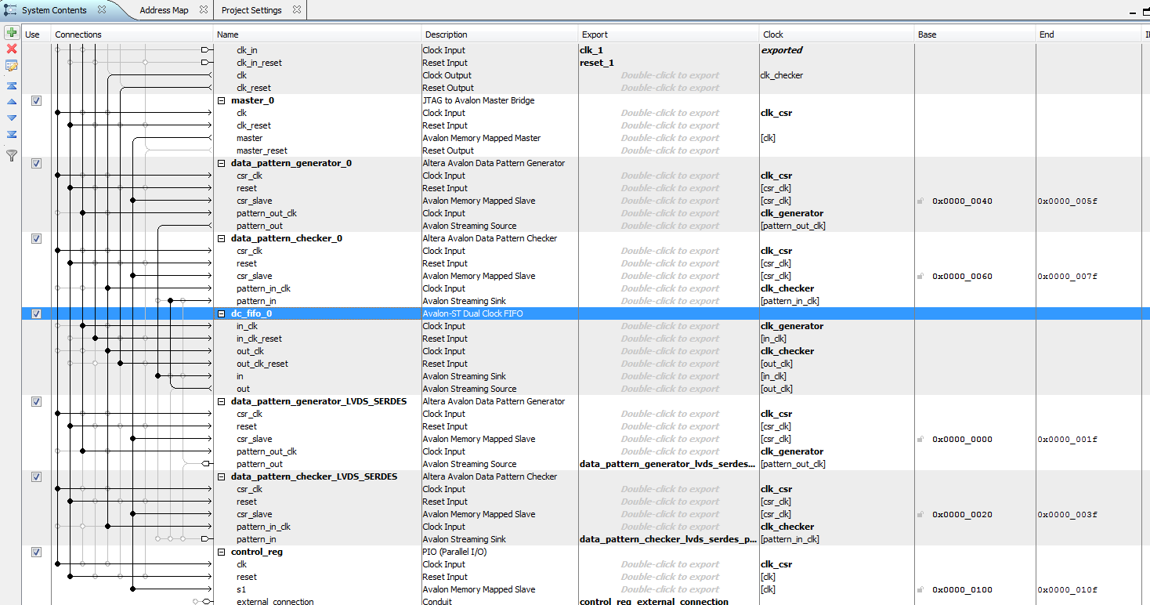
Task: Open the Edit component parameters icon
Action: [11, 66]
